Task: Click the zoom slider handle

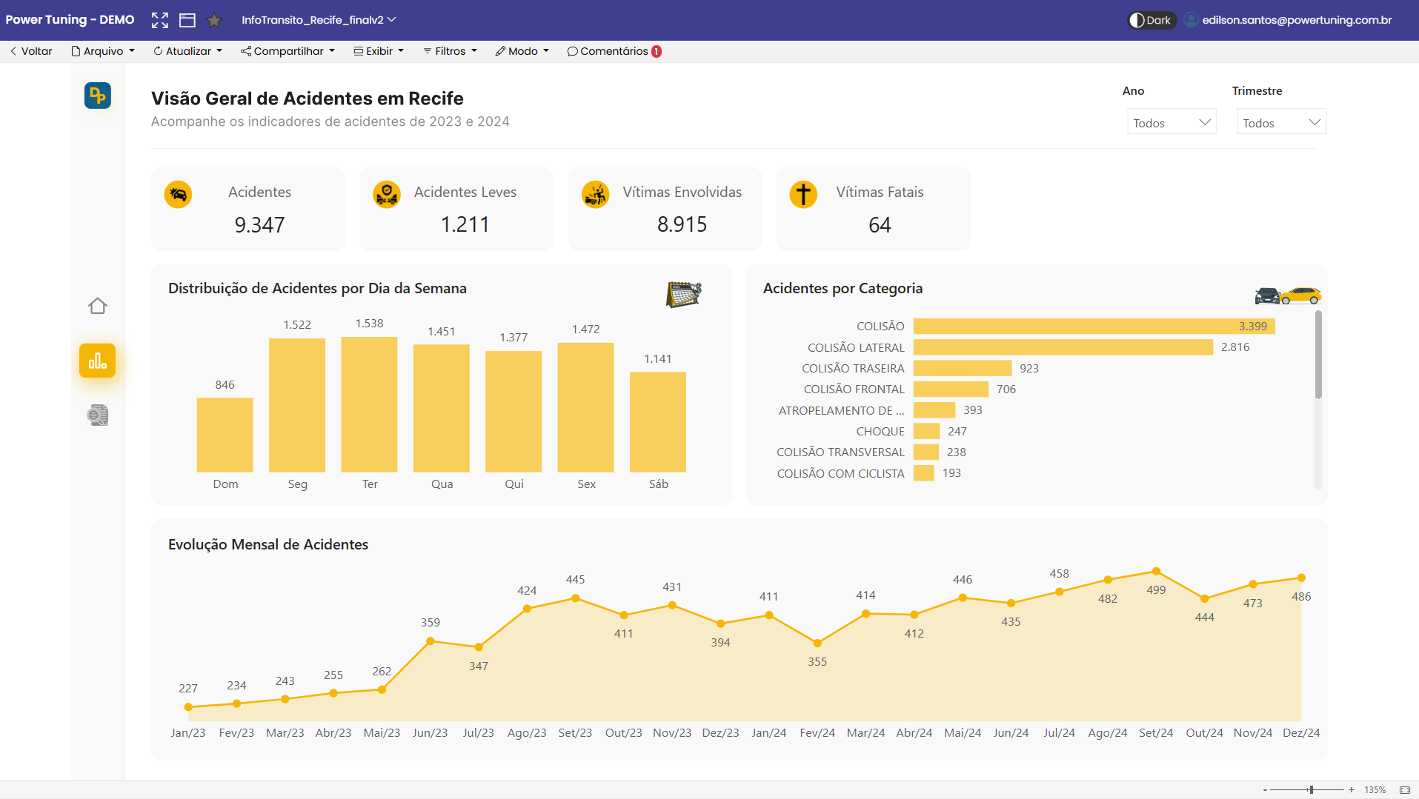Action: 1311,790
